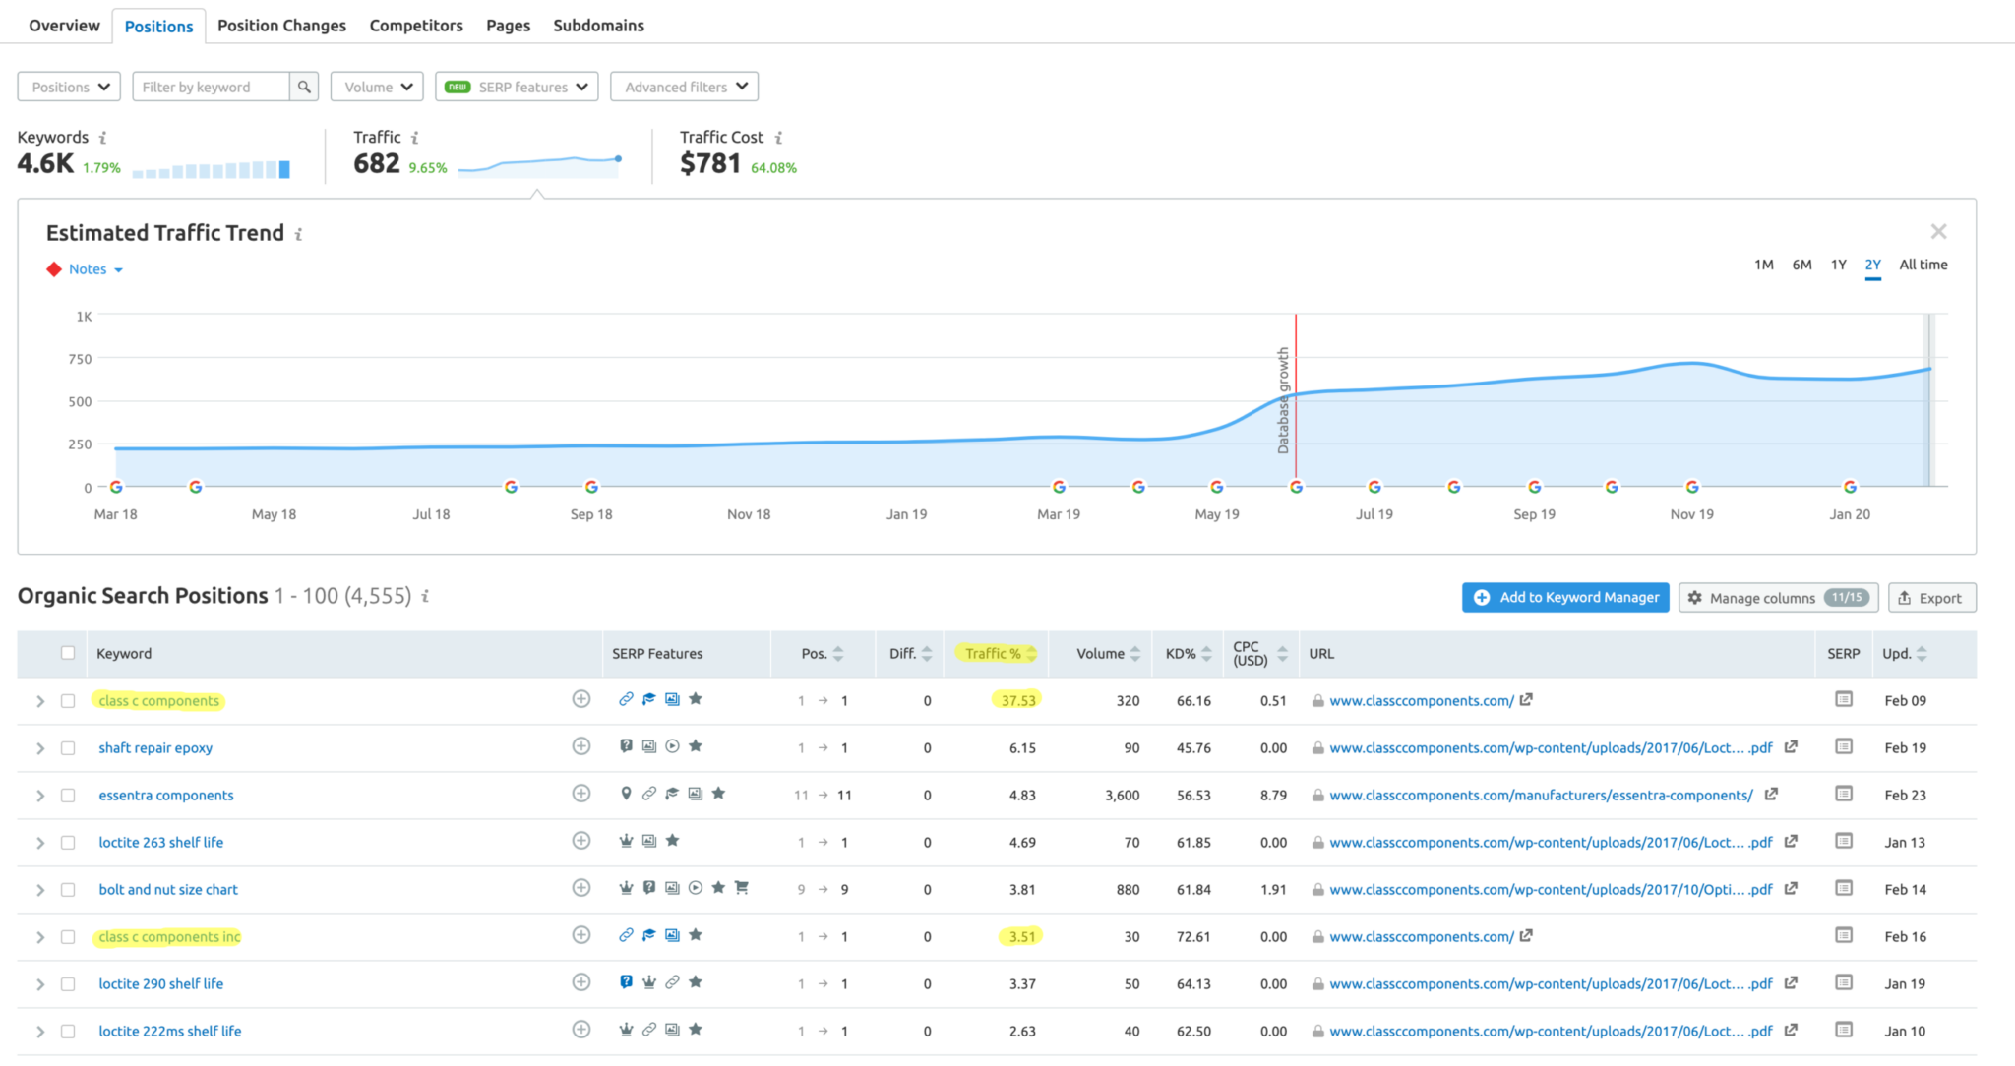Switch to the Competitors tab

[416, 26]
